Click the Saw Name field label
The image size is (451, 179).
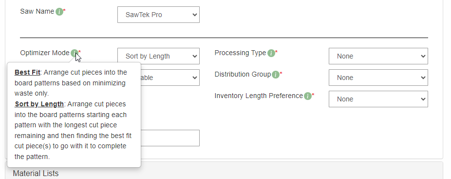point(37,12)
